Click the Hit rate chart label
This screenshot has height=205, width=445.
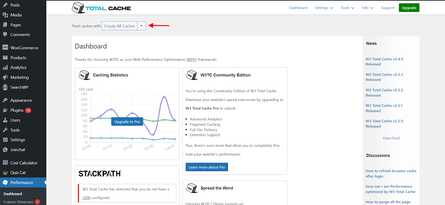86,89
